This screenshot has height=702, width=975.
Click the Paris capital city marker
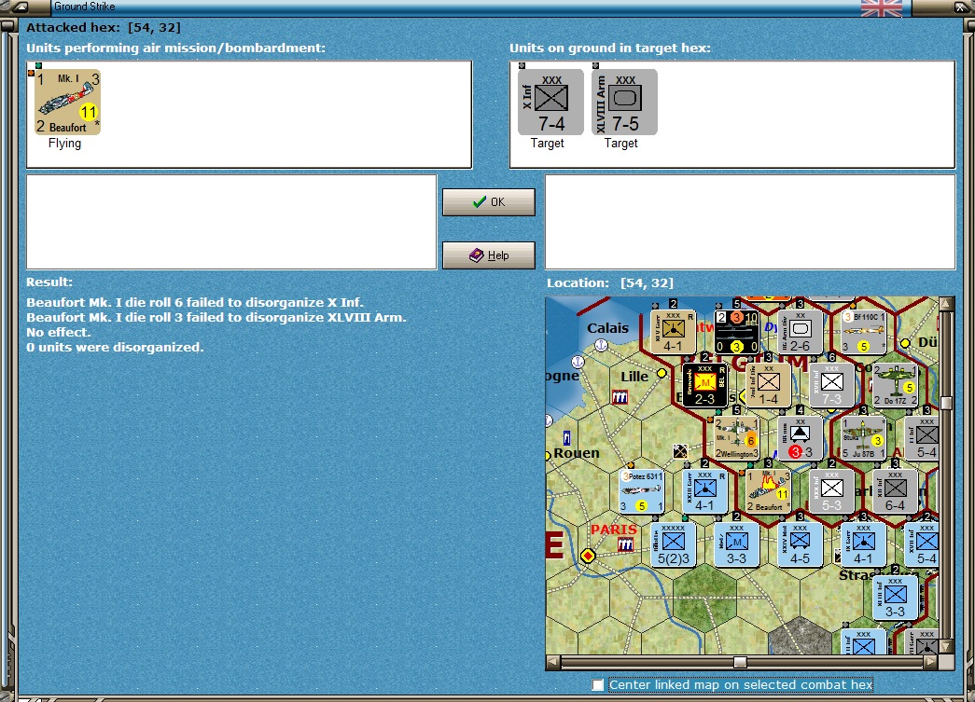point(588,556)
